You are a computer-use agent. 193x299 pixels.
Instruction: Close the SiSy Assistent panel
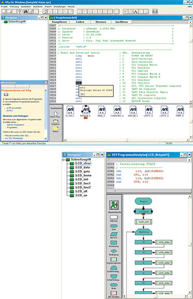click(x=46, y=82)
